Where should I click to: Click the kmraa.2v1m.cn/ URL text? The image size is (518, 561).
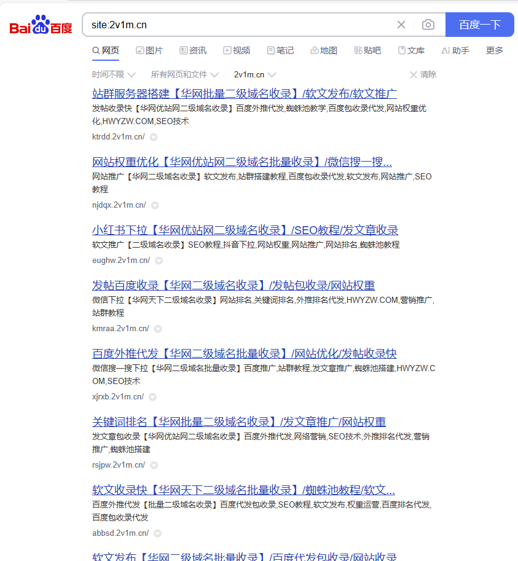point(120,329)
